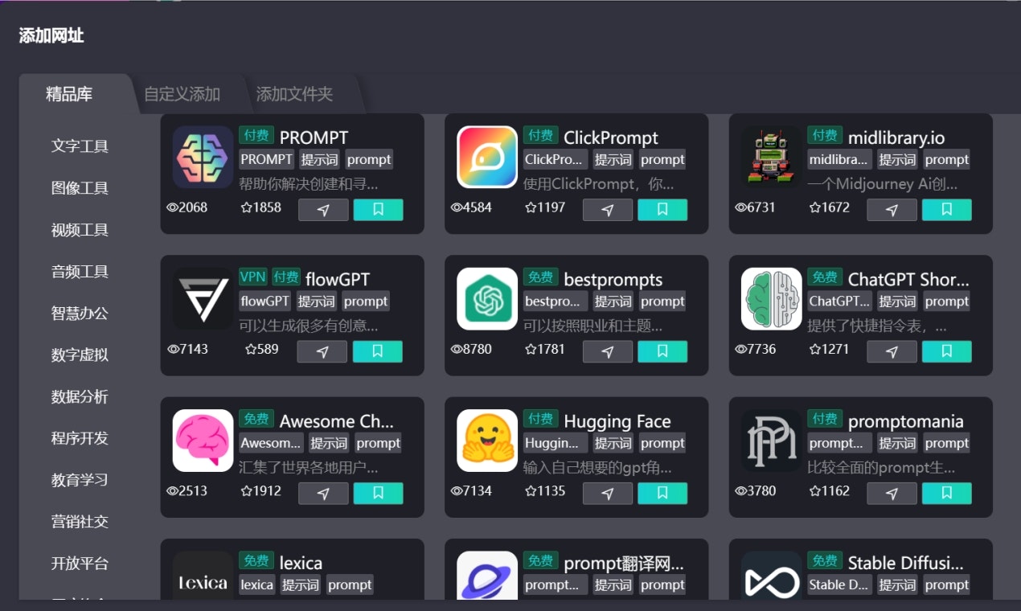
Task: Click 提示词 tag on Hugging Face card
Action: point(613,443)
